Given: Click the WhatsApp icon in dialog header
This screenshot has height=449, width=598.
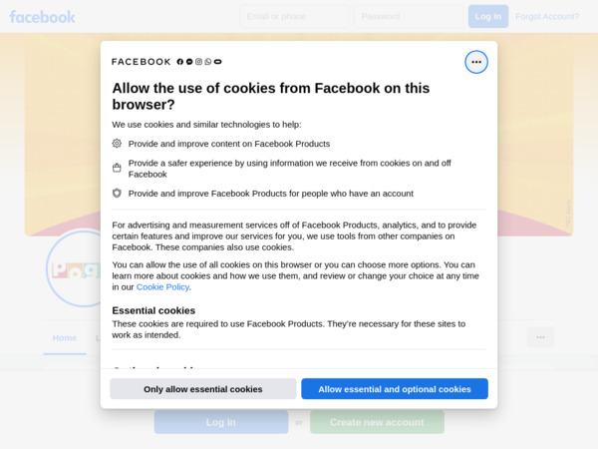Looking at the screenshot, I should tap(208, 62).
